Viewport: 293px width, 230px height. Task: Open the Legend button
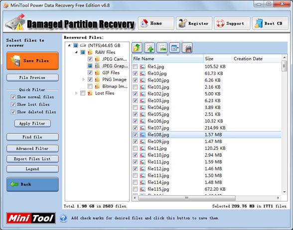(x=32, y=169)
